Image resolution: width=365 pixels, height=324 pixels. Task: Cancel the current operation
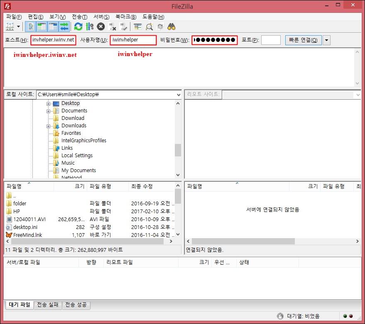coord(101,27)
